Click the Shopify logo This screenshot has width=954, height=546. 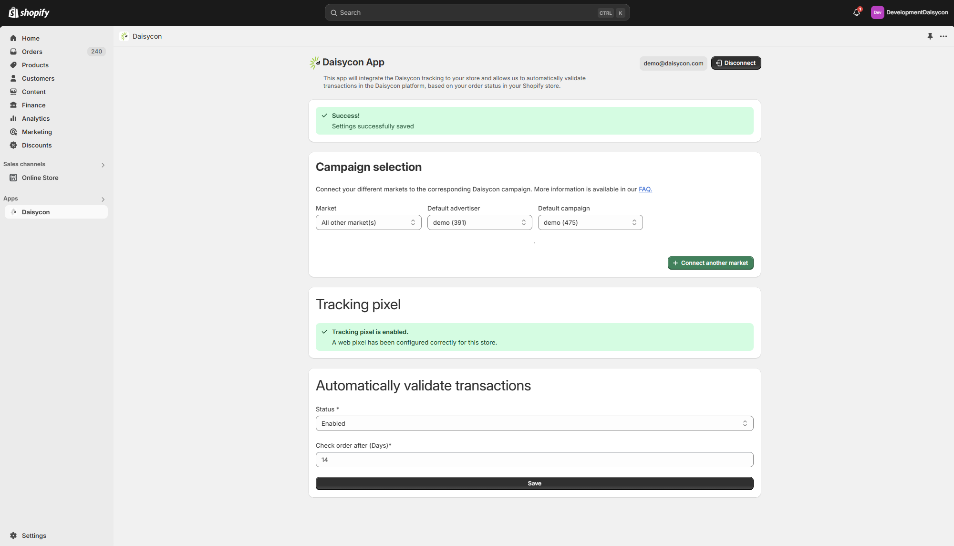(x=29, y=12)
